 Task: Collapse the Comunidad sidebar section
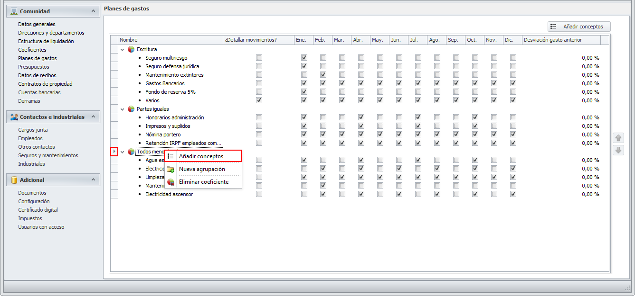[93, 11]
